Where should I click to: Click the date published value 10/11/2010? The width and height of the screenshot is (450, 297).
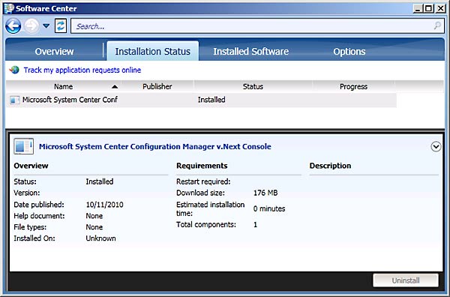[105, 205]
